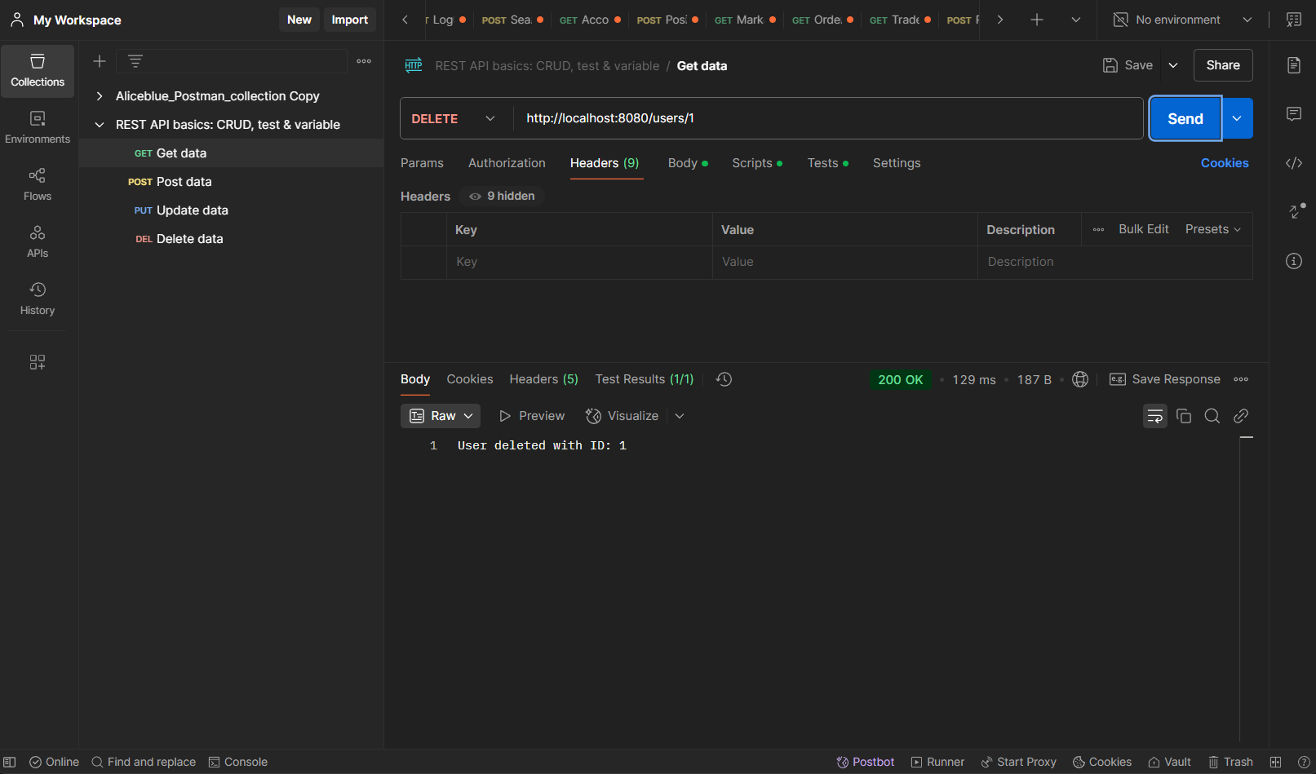
Task: Open the Visualize options chevron
Action: [x=680, y=416]
